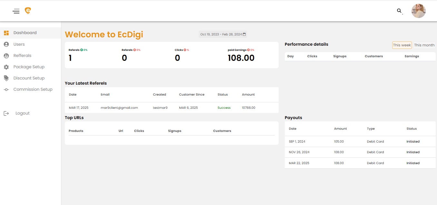Click the Earnings column header in Performance details
The width and height of the screenshot is (437, 205).
412,56
